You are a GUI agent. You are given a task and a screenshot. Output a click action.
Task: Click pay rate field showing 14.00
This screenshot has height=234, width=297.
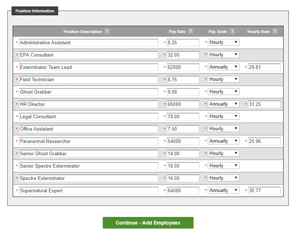pos(183,153)
